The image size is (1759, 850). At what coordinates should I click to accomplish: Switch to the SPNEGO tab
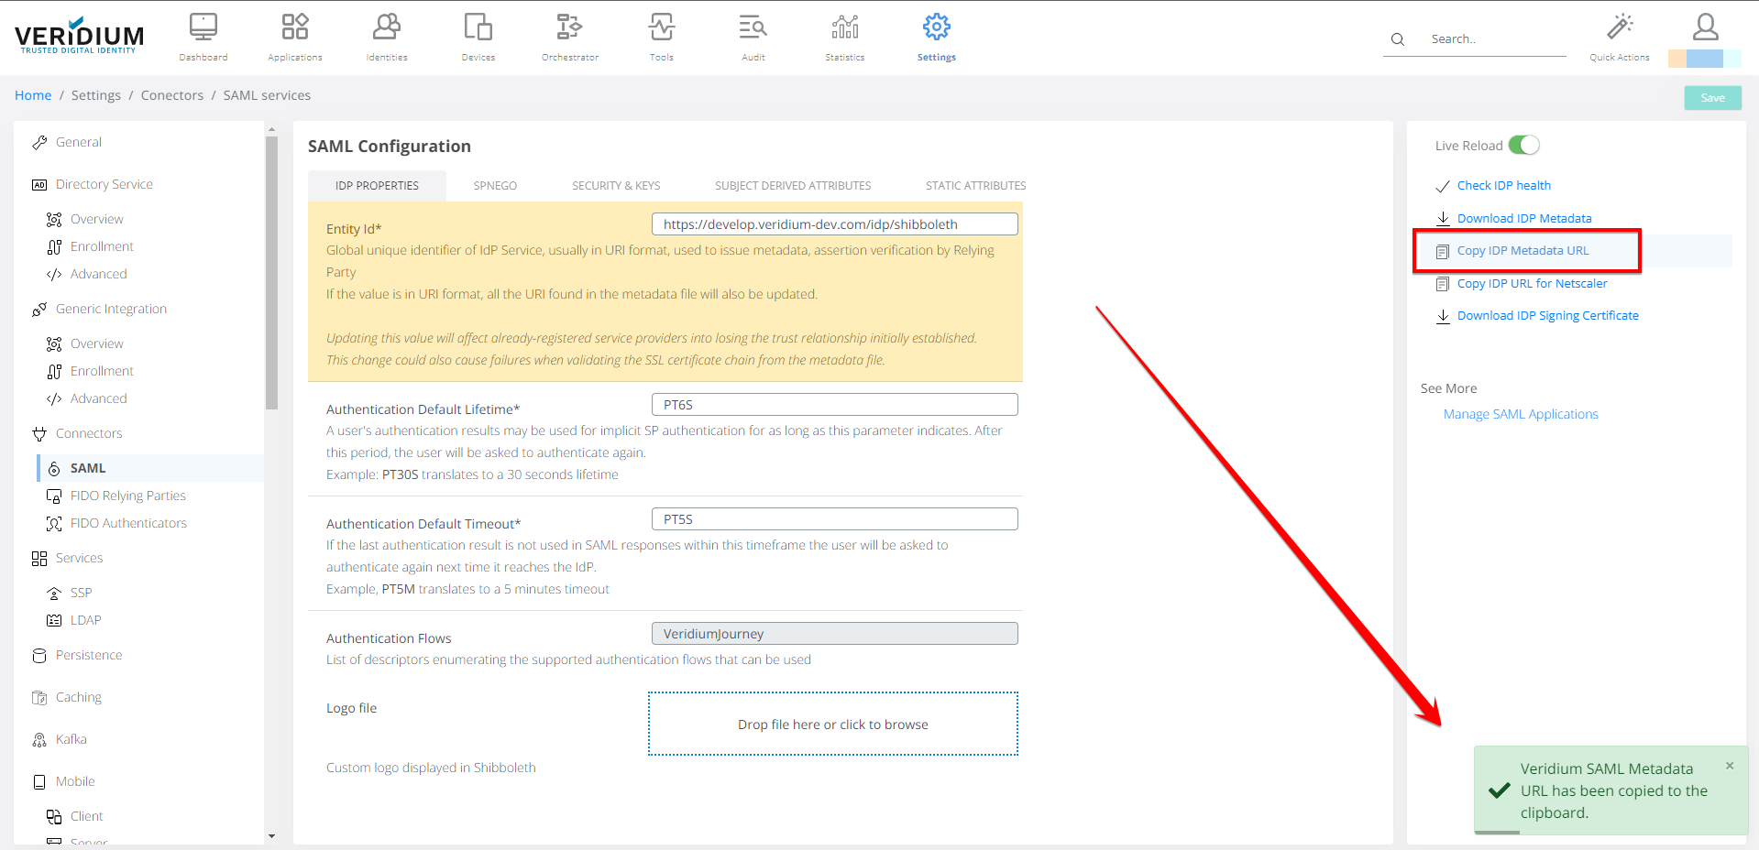click(x=495, y=186)
